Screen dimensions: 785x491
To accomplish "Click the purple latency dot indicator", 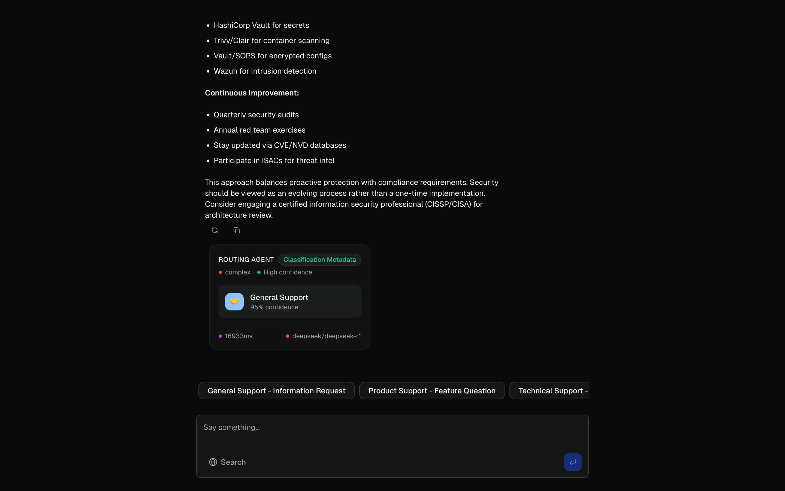I will click(220, 336).
